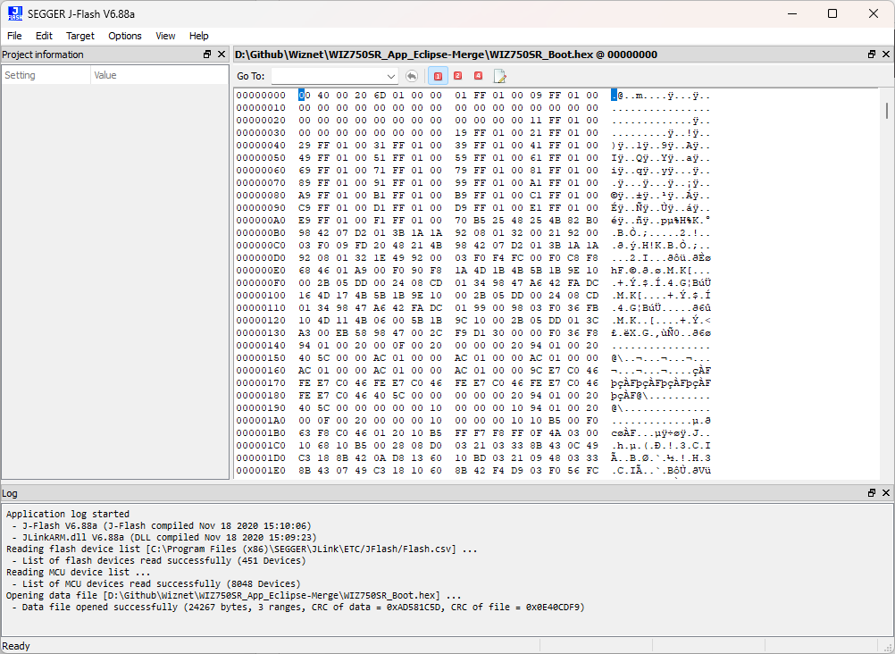Click the 'Reading MCU device list ...' log line
Screen dimensions: 895x654
click(79, 573)
